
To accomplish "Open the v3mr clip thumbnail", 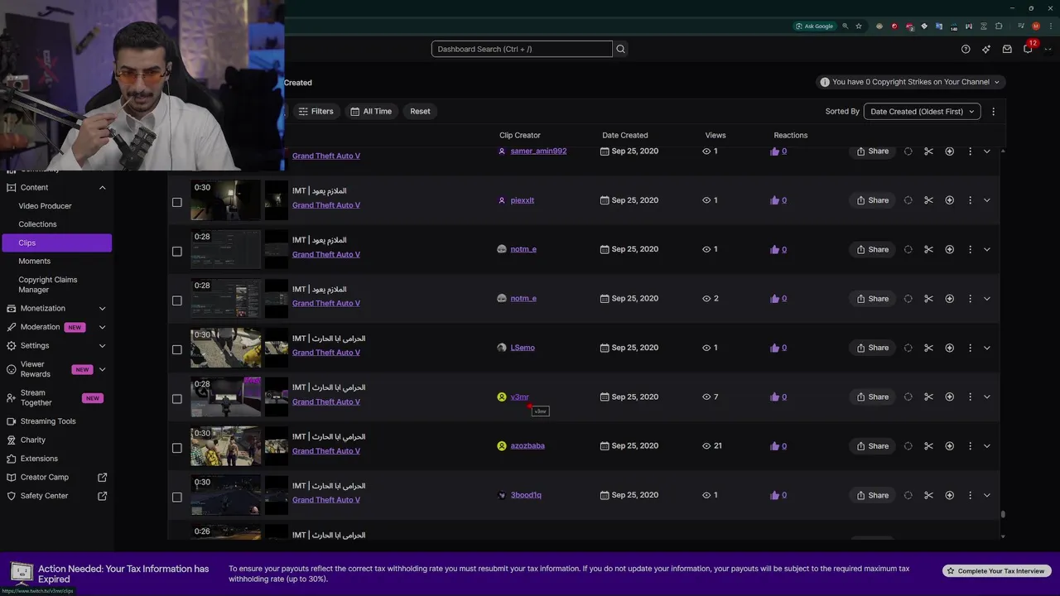I will (x=226, y=397).
